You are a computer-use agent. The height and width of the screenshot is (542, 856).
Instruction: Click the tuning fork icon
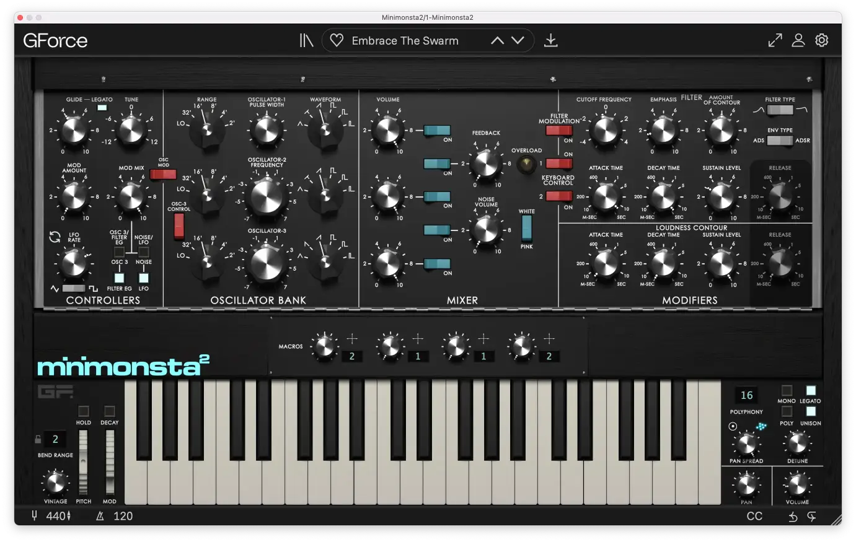click(x=35, y=515)
